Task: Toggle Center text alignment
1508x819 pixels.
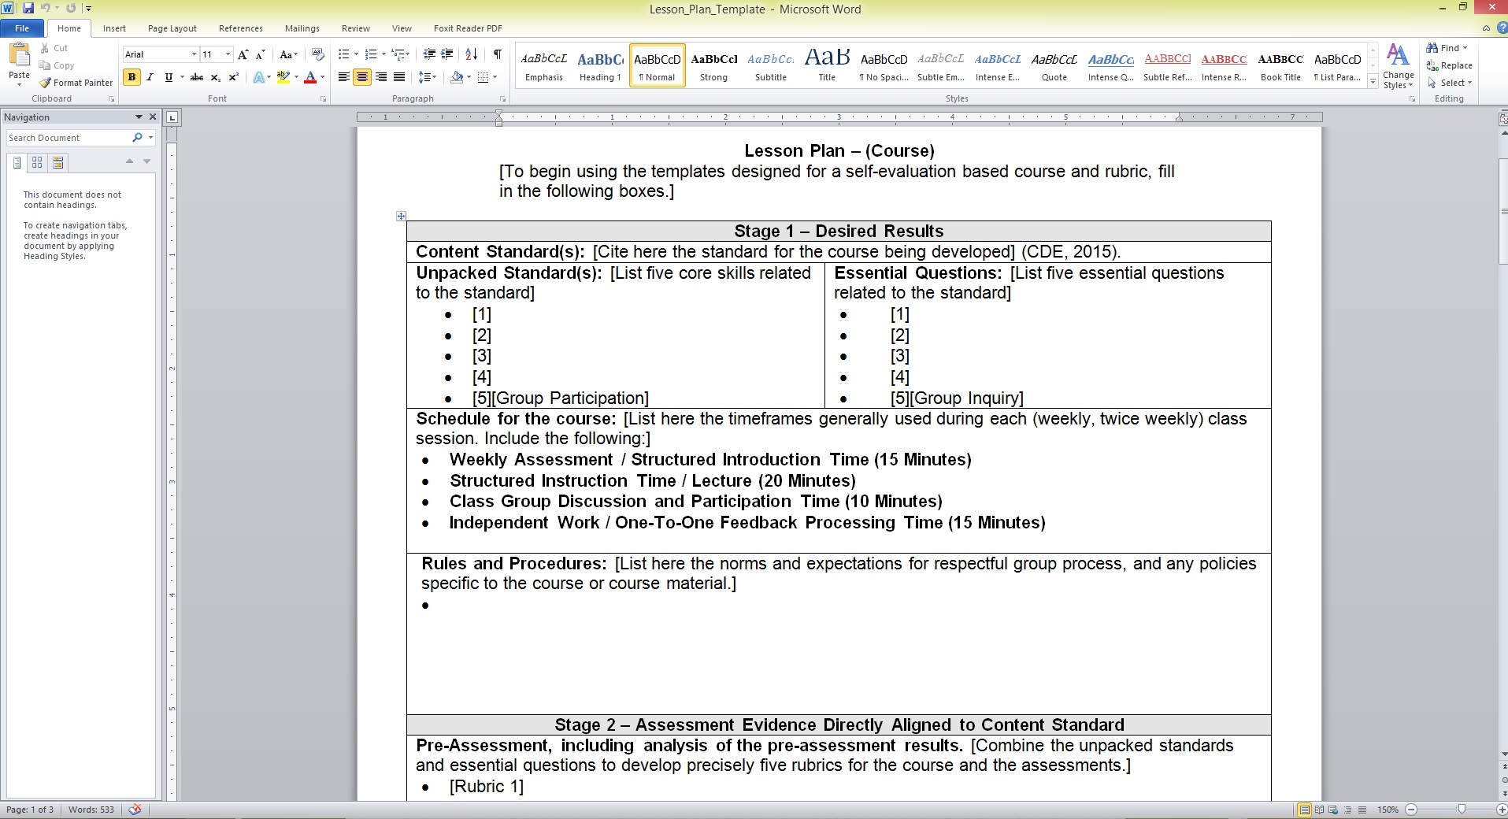Action: pos(362,77)
